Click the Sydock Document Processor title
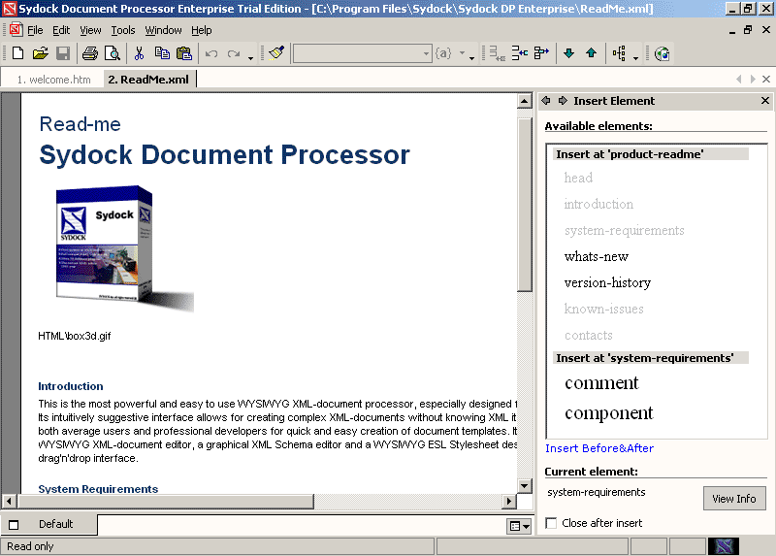Image resolution: width=776 pixels, height=556 pixels. coord(224,154)
